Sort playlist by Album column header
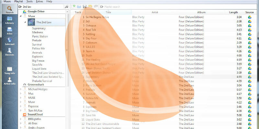The image size is (259, 129). (201, 12)
